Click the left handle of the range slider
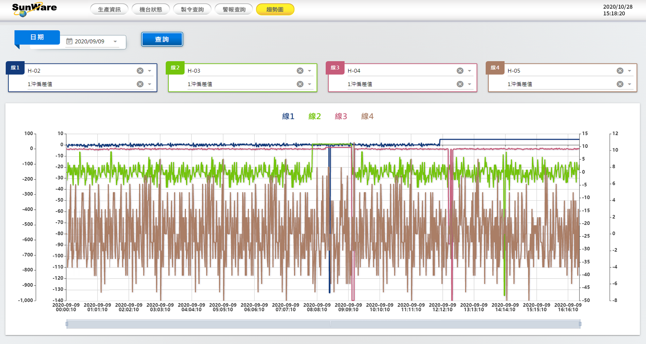The height and width of the screenshot is (344, 646). point(67,324)
